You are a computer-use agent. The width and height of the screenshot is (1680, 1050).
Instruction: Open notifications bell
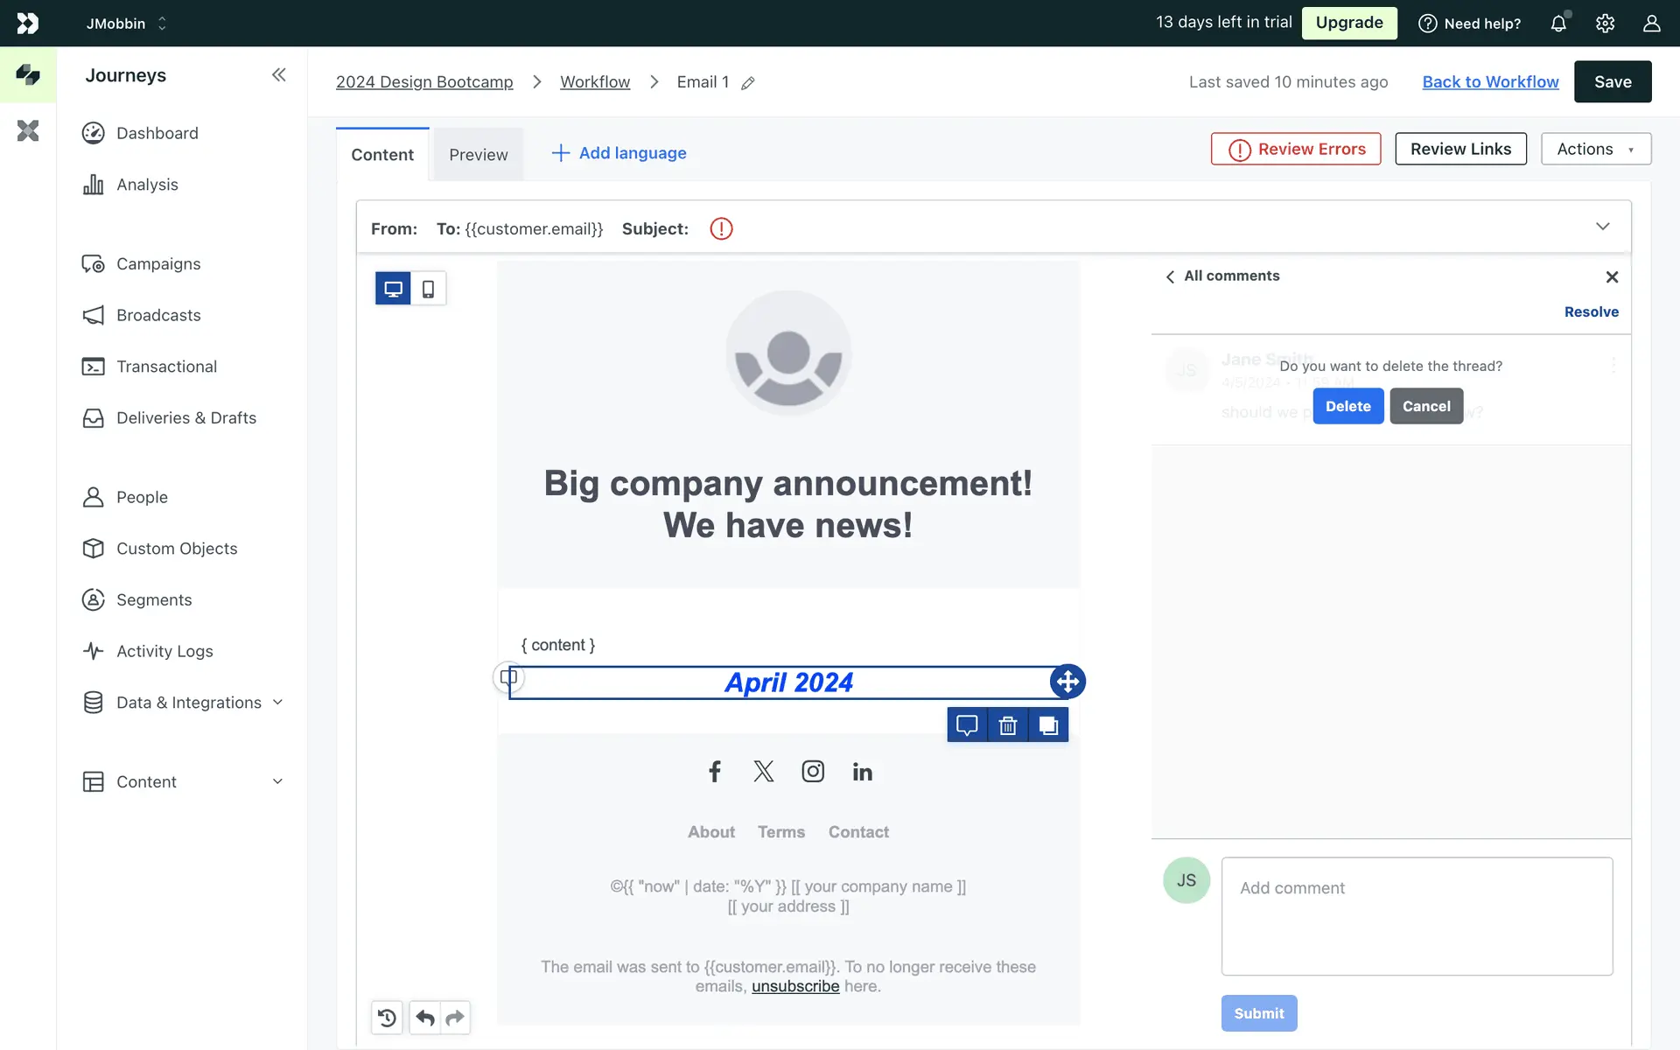(1558, 24)
